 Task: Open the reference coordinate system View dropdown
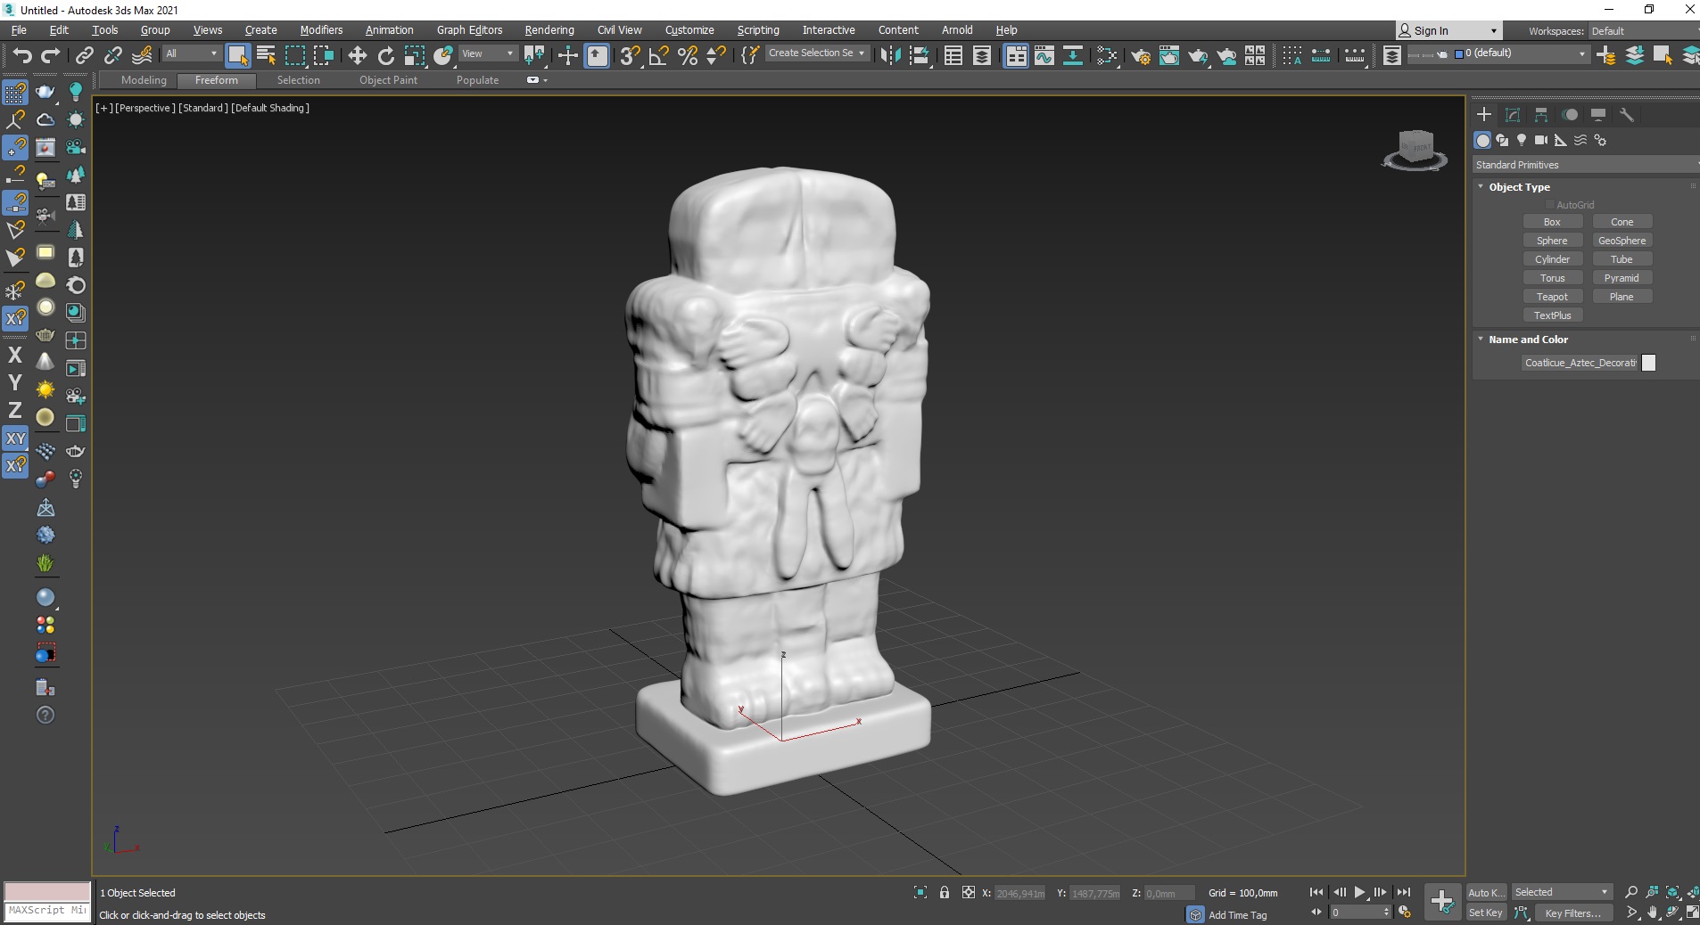[x=487, y=53]
